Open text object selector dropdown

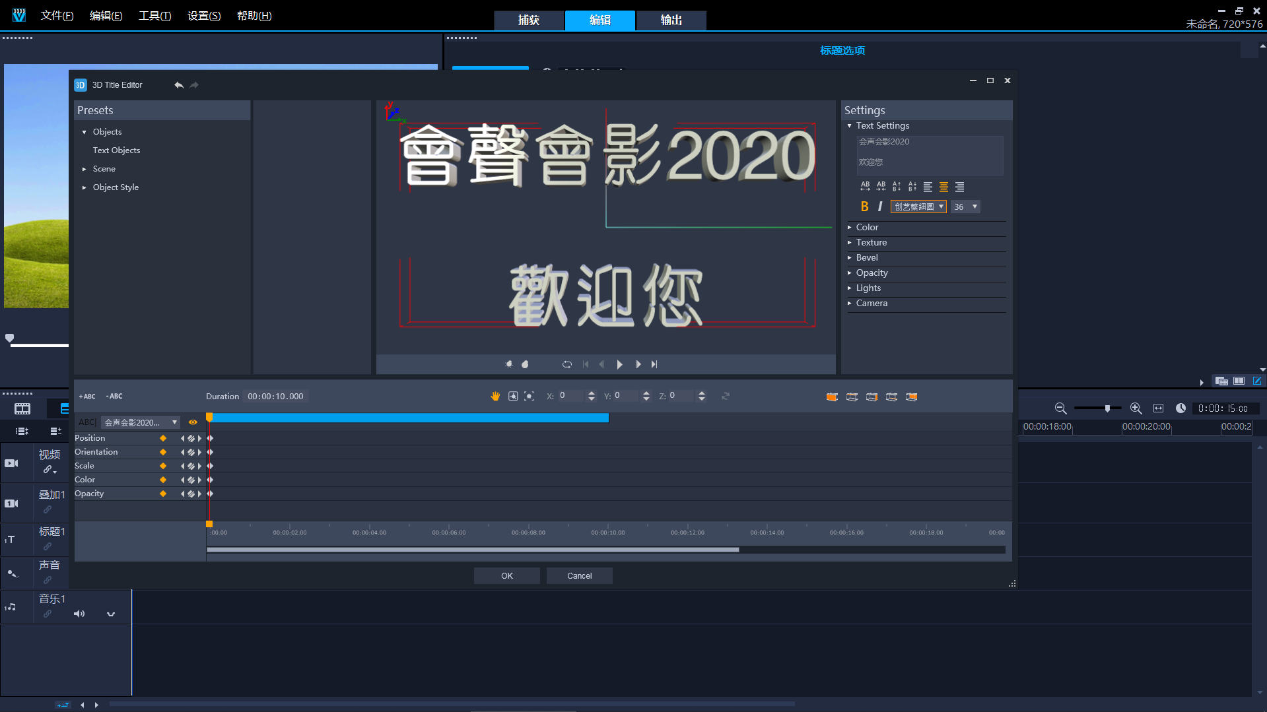141,422
